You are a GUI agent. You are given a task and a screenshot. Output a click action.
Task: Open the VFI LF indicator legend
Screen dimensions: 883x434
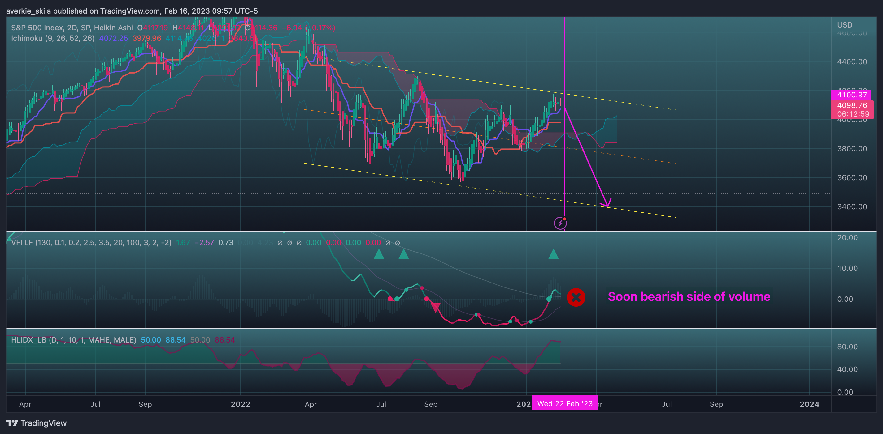click(x=91, y=243)
